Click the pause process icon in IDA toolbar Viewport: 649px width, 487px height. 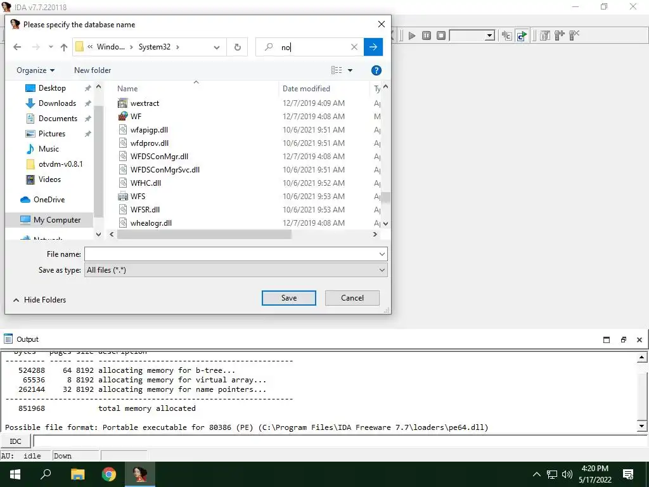(x=427, y=36)
